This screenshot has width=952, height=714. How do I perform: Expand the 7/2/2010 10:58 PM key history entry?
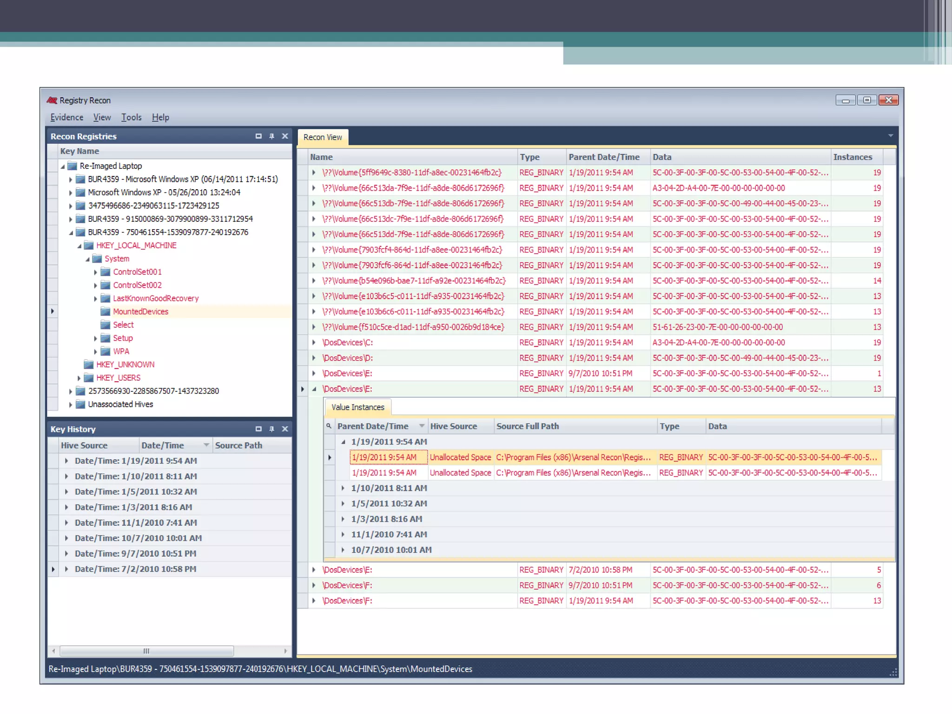click(x=66, y=569)
